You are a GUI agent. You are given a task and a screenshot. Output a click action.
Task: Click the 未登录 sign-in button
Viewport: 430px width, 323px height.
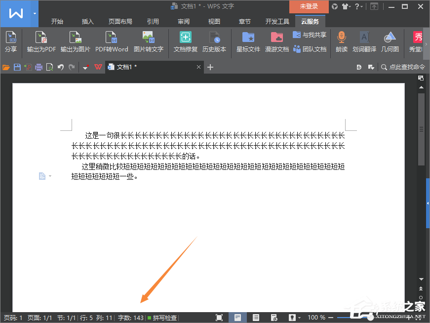[309, 6]
